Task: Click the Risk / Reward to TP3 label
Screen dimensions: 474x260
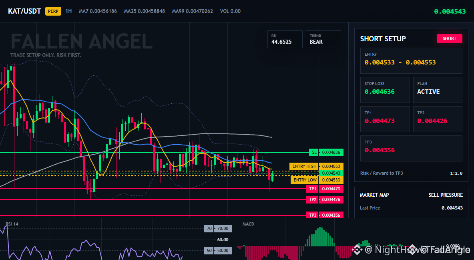Action: (381, 173)
